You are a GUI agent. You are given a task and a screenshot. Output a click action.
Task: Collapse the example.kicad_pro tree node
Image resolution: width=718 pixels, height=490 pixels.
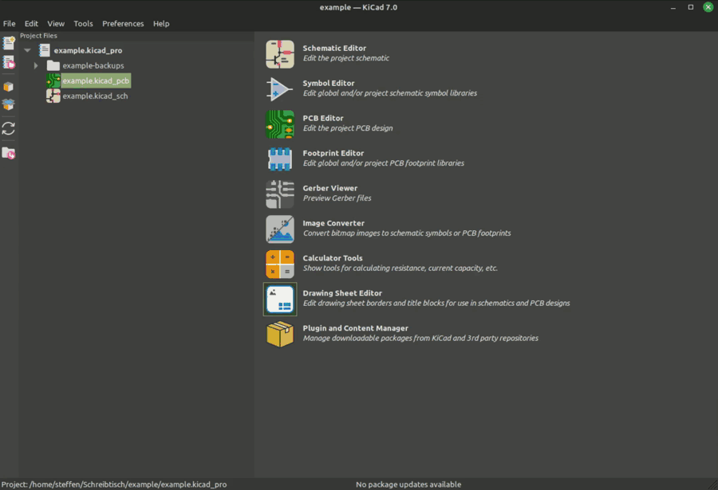27,50
